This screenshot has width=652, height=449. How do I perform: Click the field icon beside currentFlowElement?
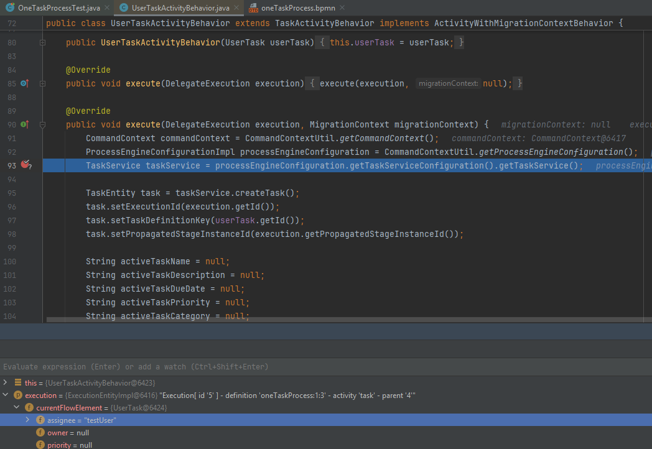pyautogui.click(x=29, y=407)
